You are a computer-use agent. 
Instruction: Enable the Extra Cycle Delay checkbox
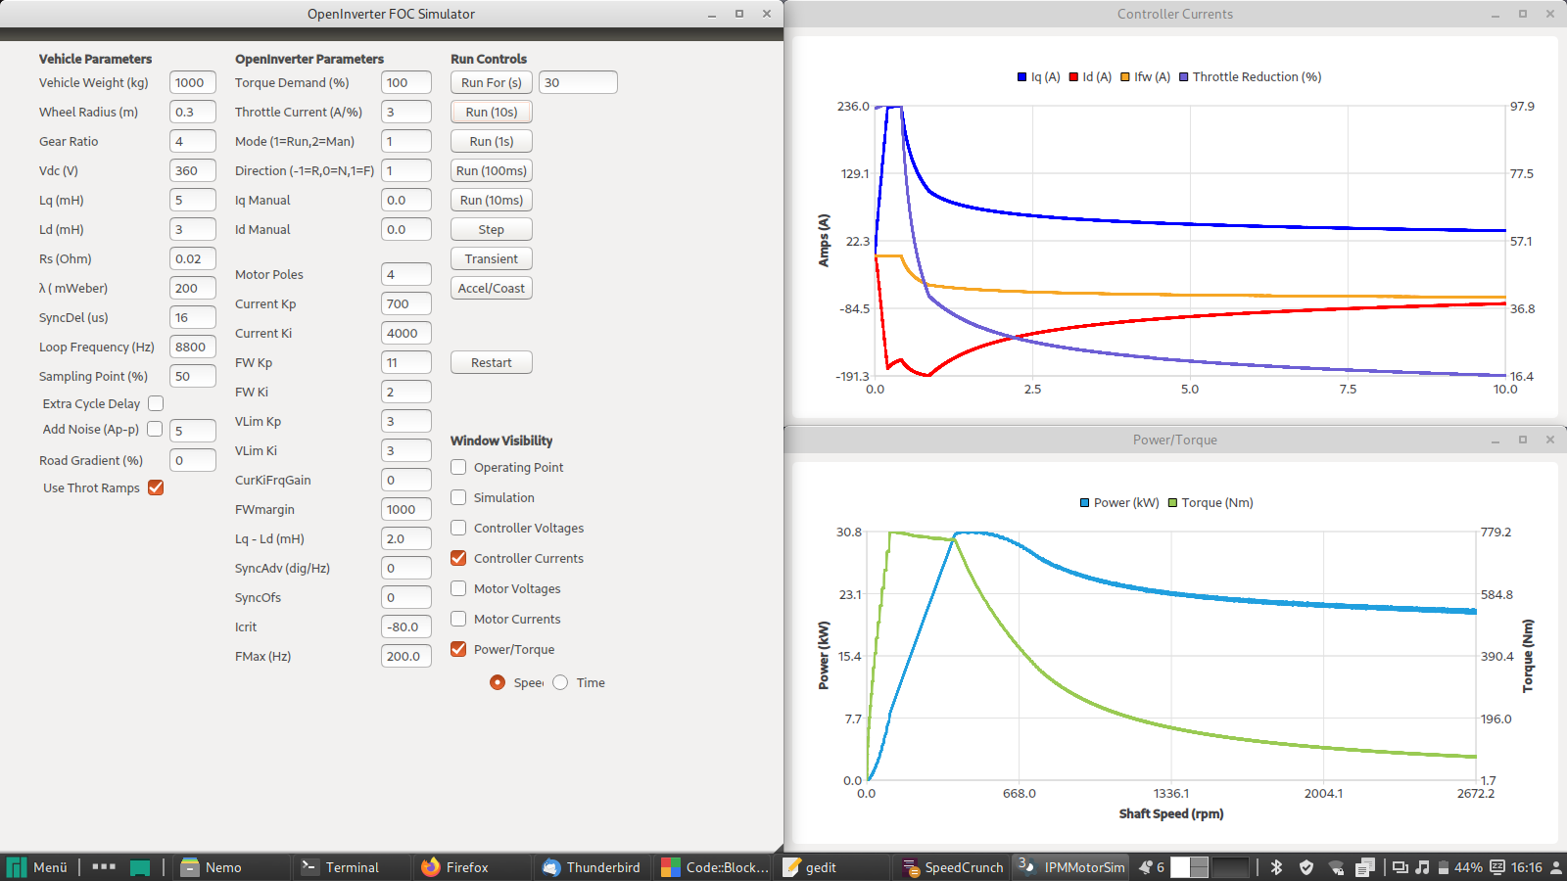pos(156,403)
